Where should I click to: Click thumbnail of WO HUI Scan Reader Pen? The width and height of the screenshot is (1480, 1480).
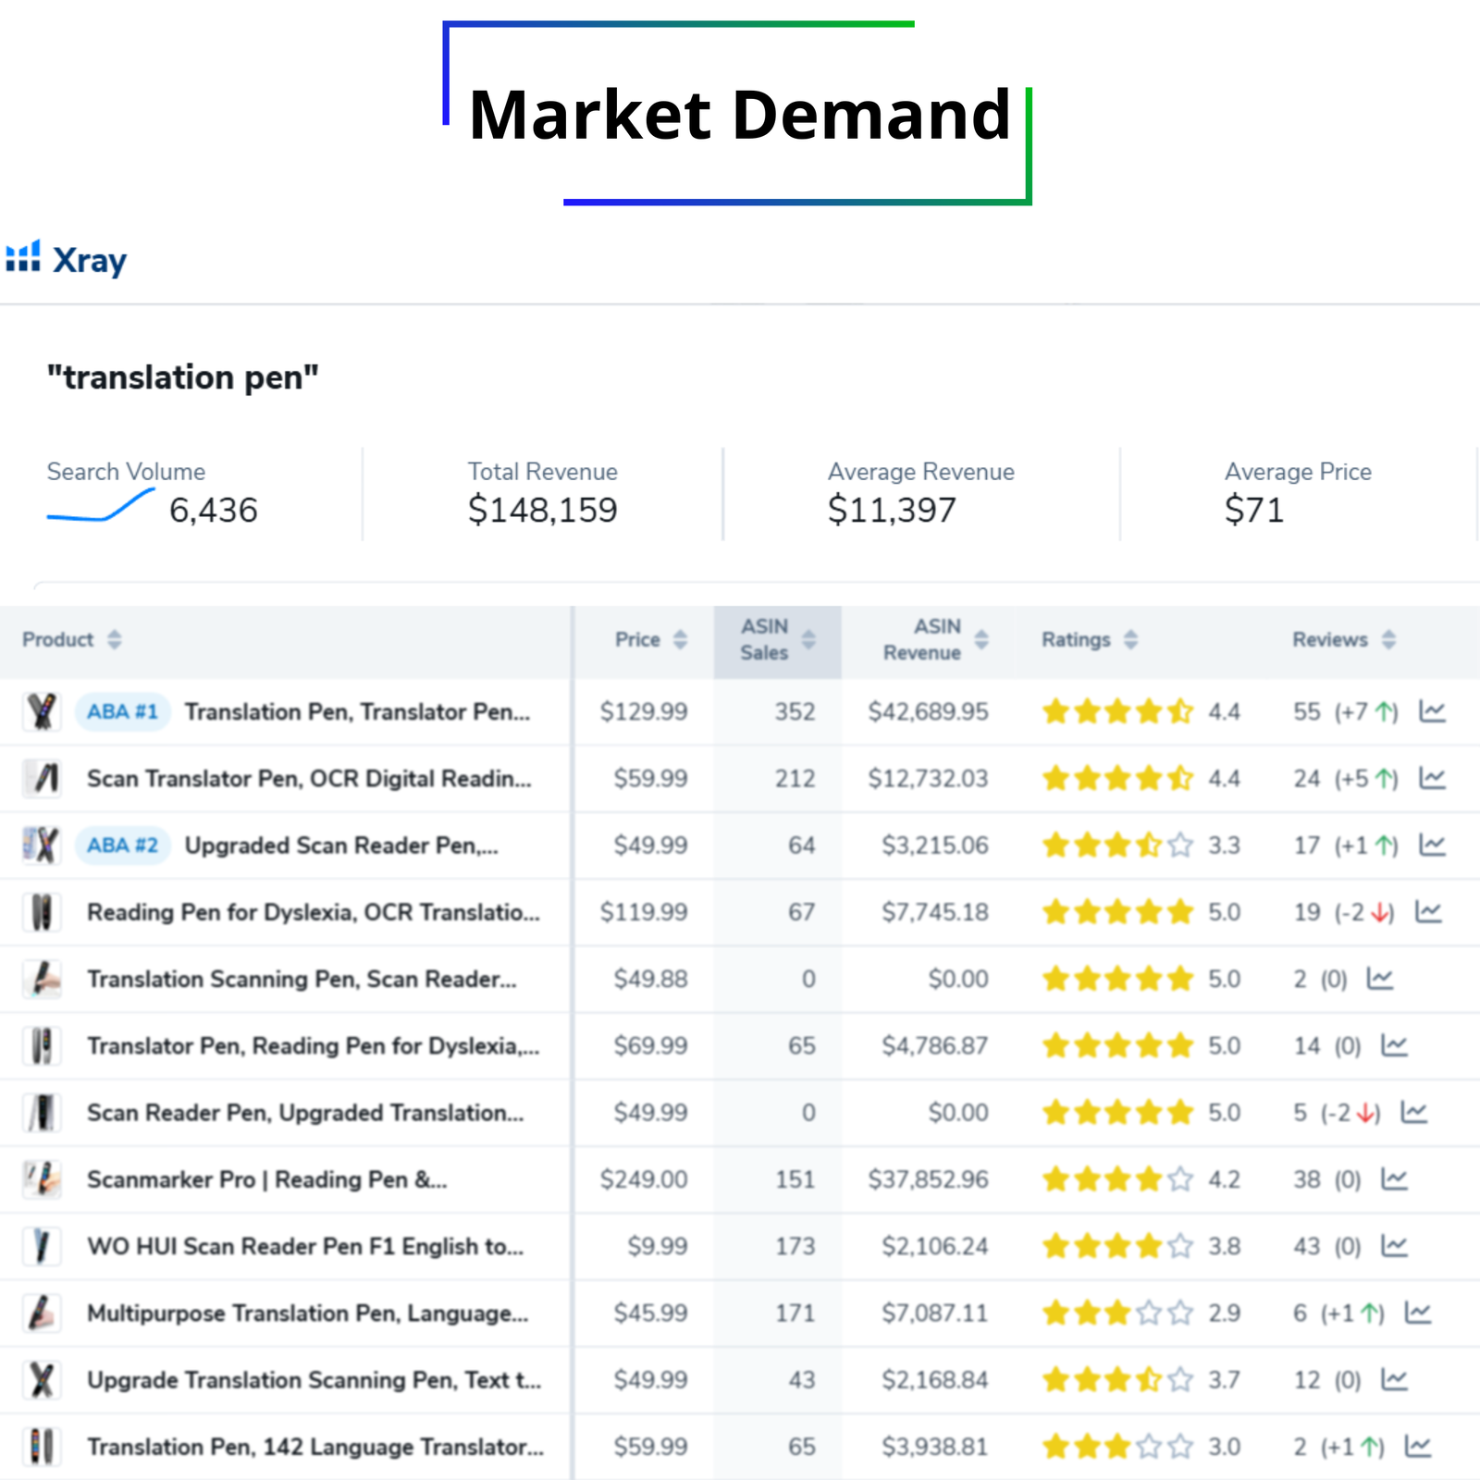coord(42,1246)
